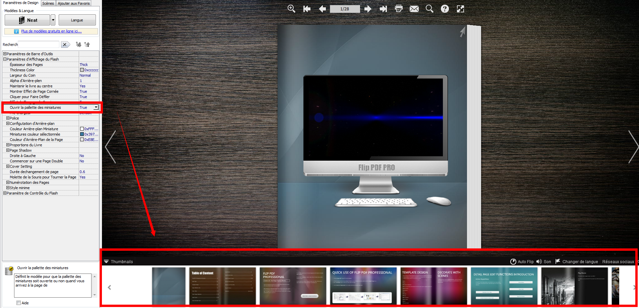Image resolution: width=639 pixels, height=308 pixels.
Task: Click the zoom-in magnifier icon
Action: [291, 9]
